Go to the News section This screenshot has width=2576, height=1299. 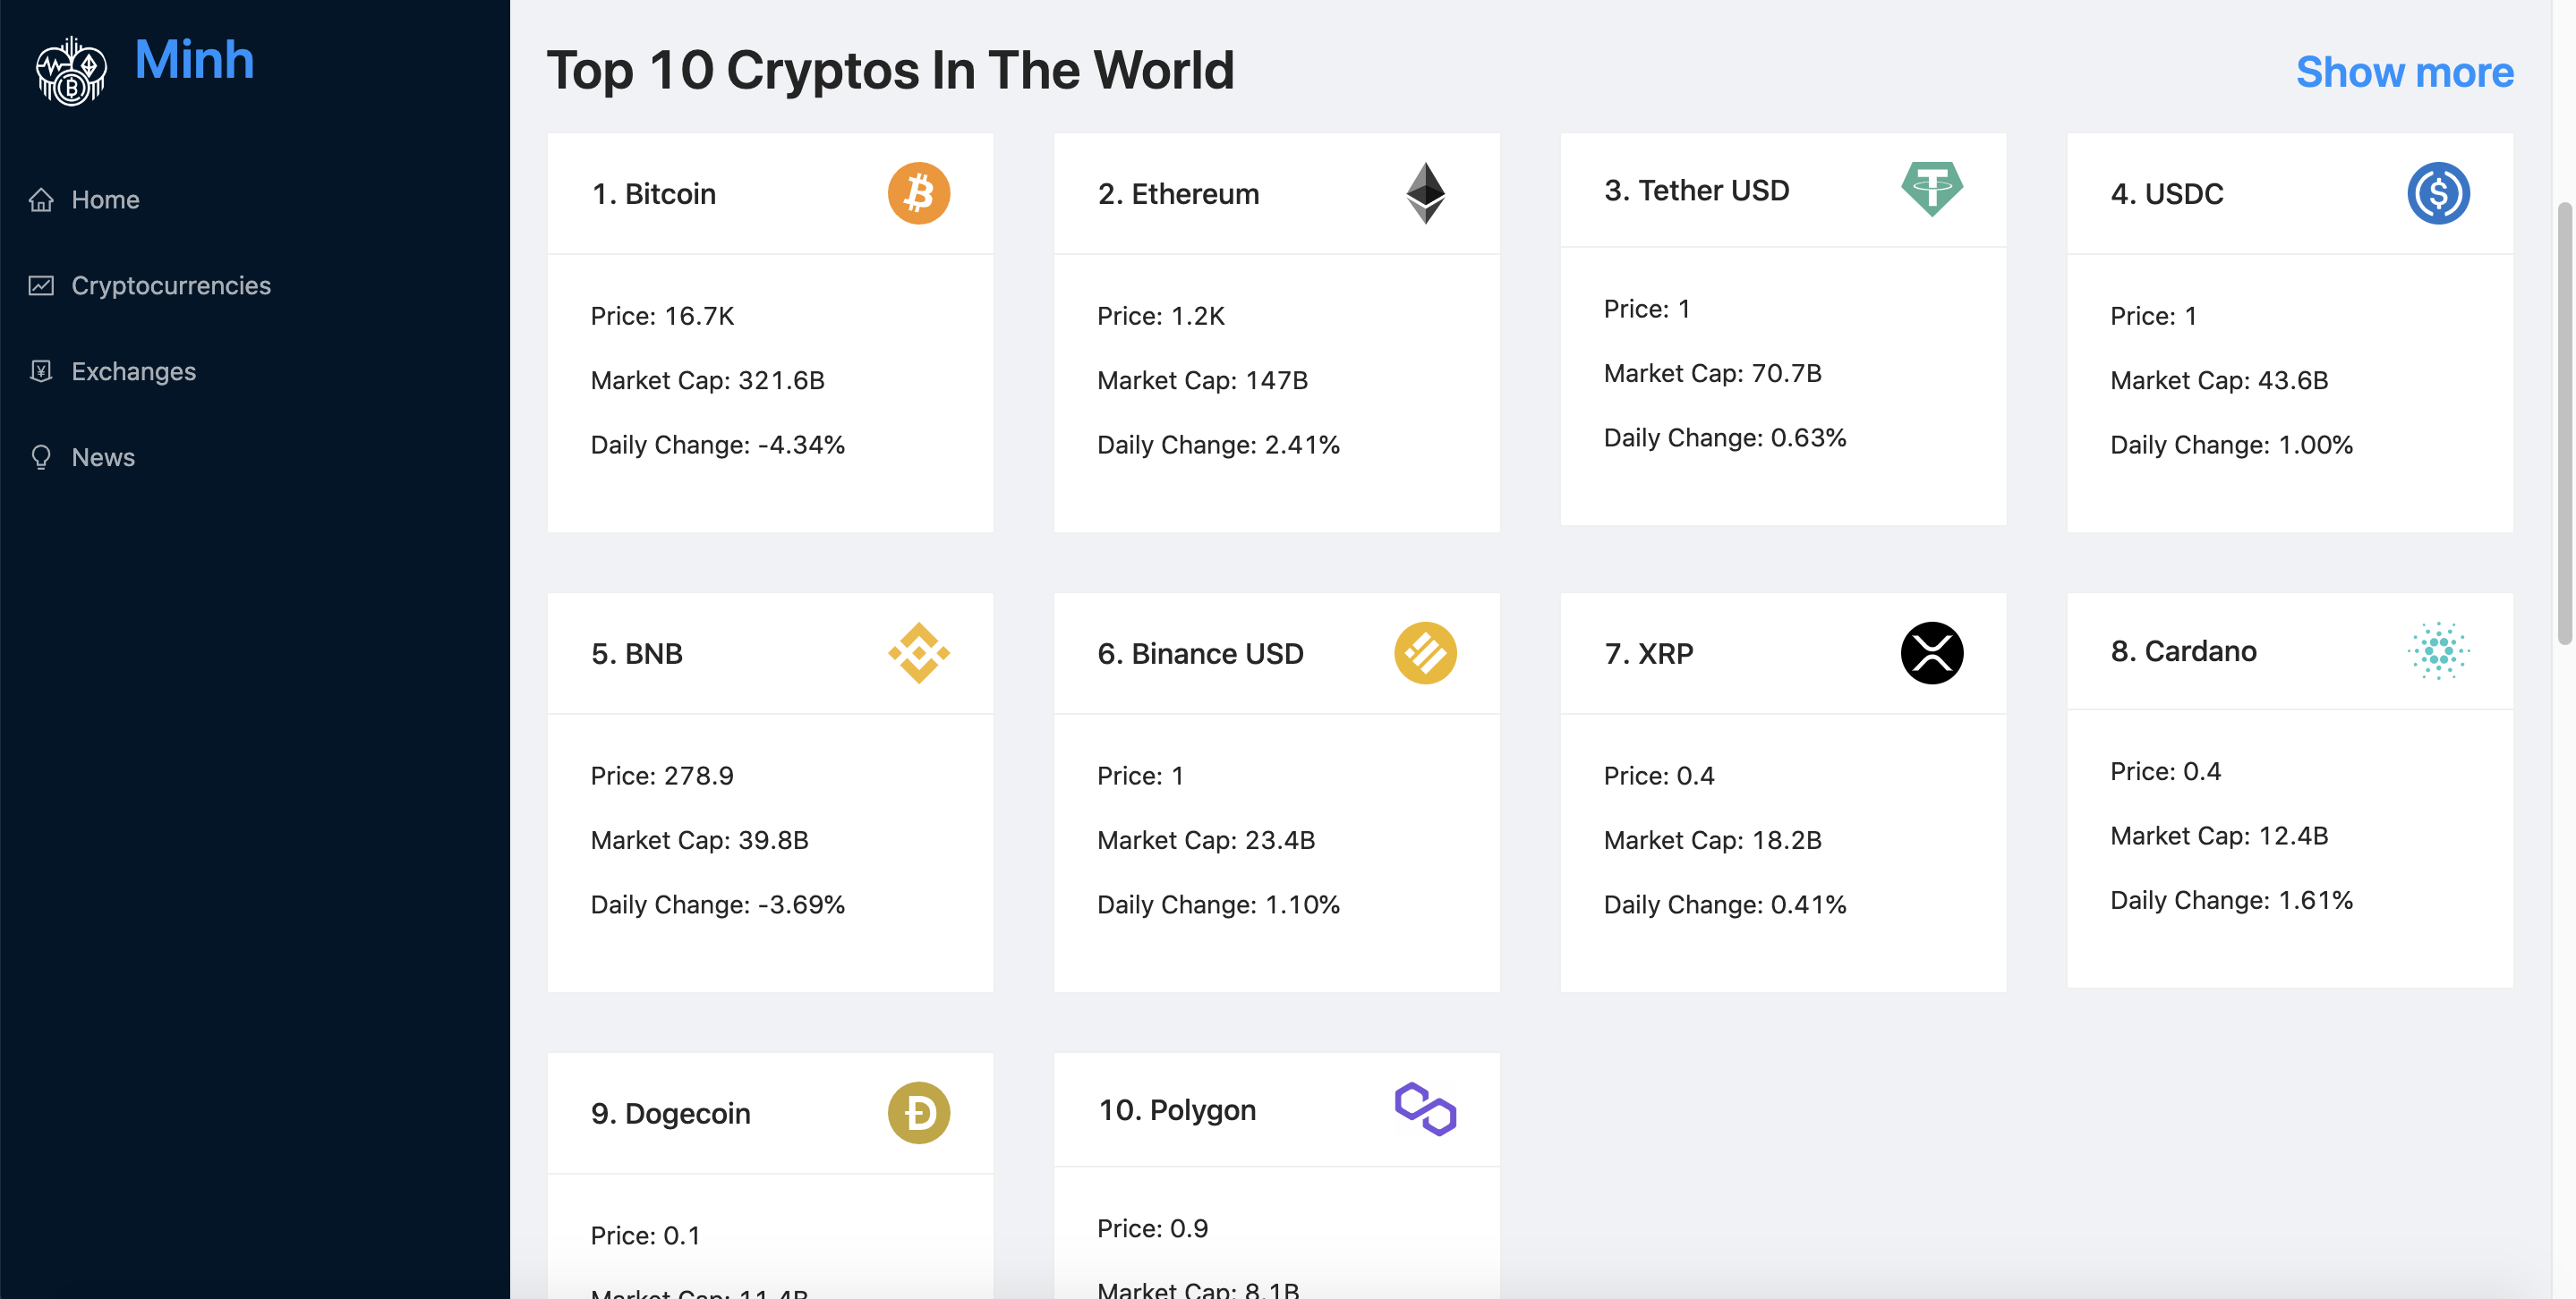click(x=102, y=456)
